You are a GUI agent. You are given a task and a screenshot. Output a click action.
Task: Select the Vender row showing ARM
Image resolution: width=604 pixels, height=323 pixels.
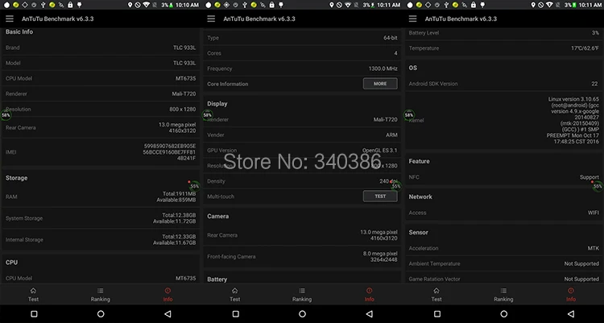302,135
